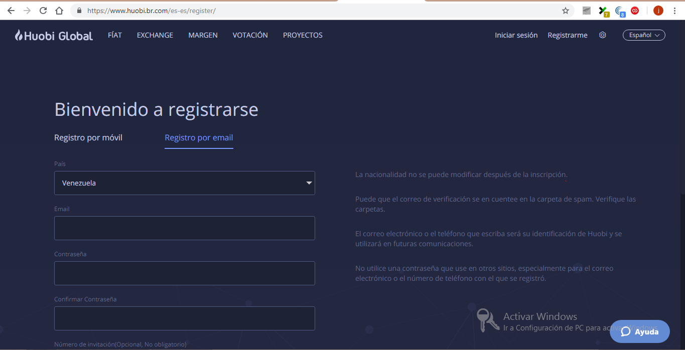Screen dimensions: 685x350
Task: Open the MARGEN menu
Action: pyautogui.click(x=203, y=35)
